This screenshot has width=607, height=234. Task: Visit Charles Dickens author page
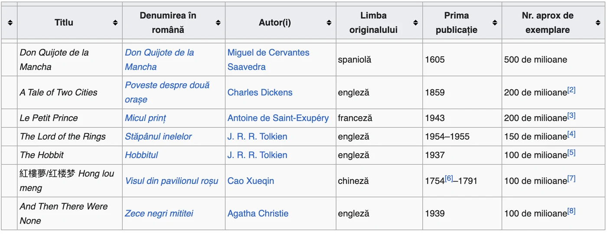click(260, 92)
